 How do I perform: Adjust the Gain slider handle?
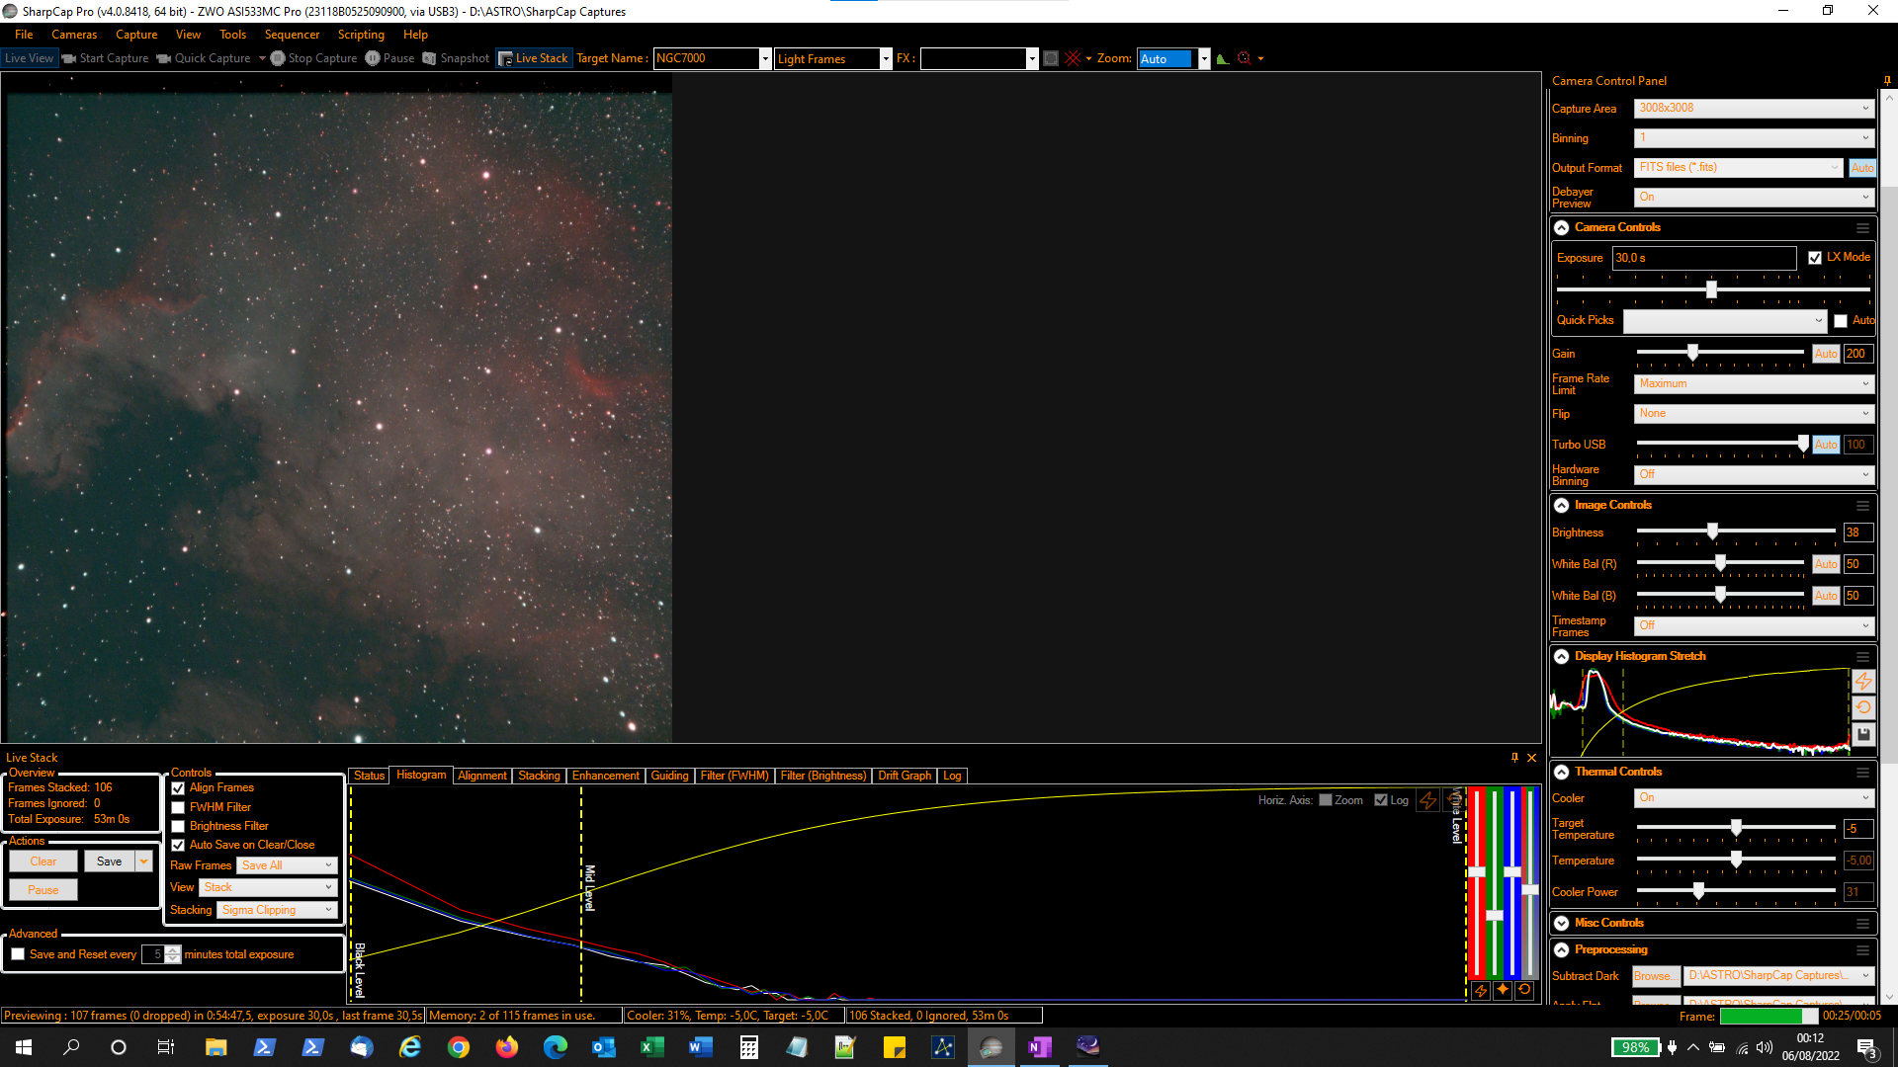click(x=1693, y=352)
